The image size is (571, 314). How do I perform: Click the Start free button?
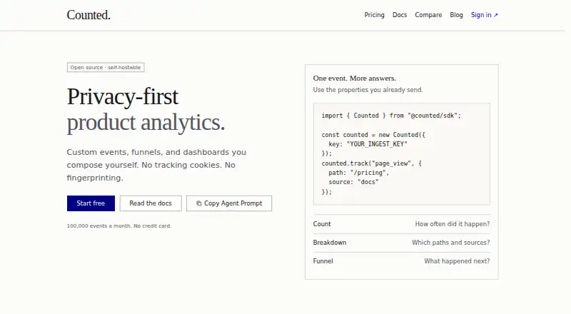pos(91,203)
